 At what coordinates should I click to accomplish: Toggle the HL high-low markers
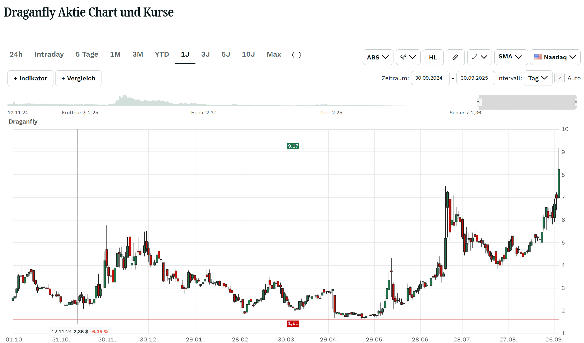click(x=433, y=57)
